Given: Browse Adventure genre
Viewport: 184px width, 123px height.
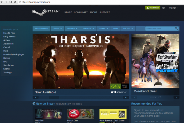Looking at the screenshot, I should [8, 44].
